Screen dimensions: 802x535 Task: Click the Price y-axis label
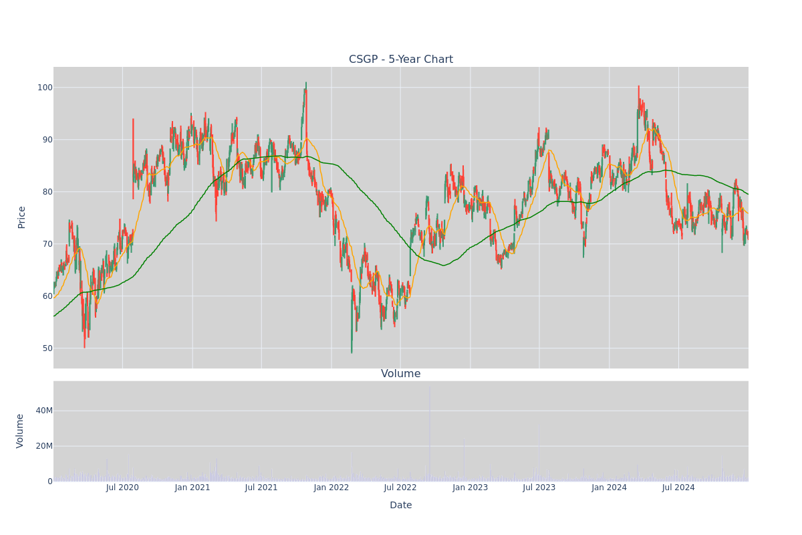point(21,217)
